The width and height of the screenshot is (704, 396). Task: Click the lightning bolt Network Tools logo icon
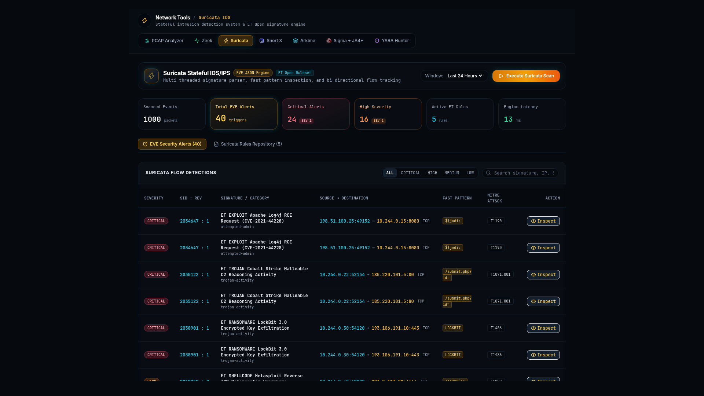[x=144, y=21]
